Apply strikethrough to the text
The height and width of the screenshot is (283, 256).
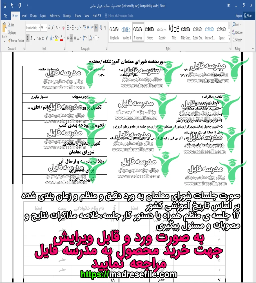(40, 38)
